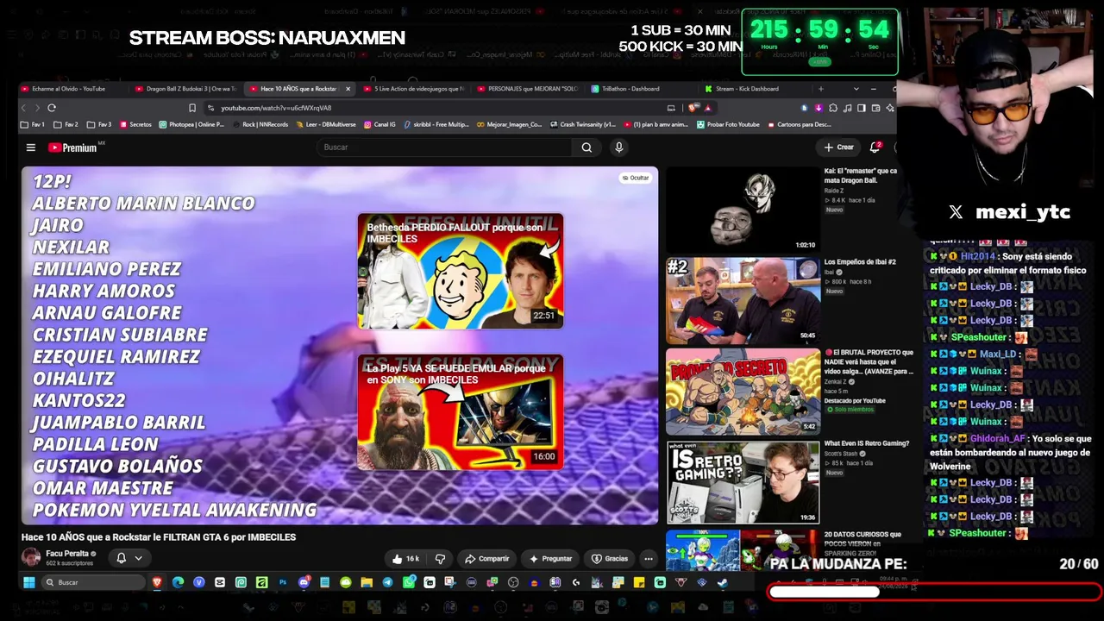The image size is (1104, 621).
Task: Click the Windows taskbar Buscar search box
Action: tap(92, 582)
